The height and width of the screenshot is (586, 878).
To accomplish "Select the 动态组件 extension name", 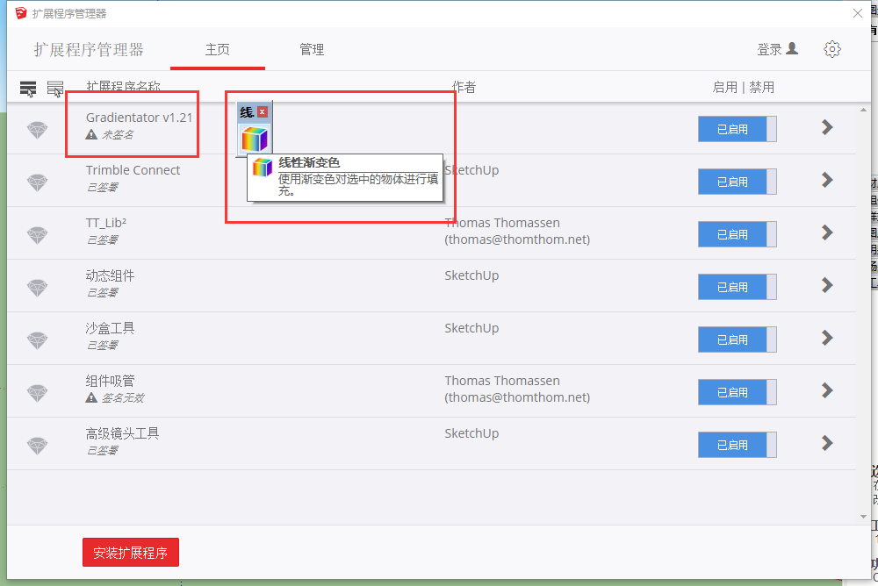I will click(x=110, y=275).
